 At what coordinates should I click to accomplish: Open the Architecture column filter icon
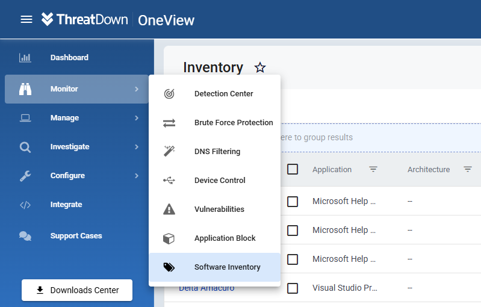[468, 169]
